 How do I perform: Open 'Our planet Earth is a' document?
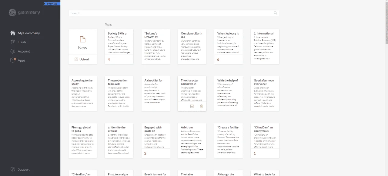[x=192, y=47]
